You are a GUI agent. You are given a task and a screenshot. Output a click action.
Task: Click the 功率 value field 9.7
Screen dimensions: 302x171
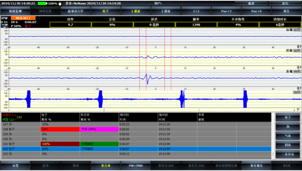click(70, 25)
